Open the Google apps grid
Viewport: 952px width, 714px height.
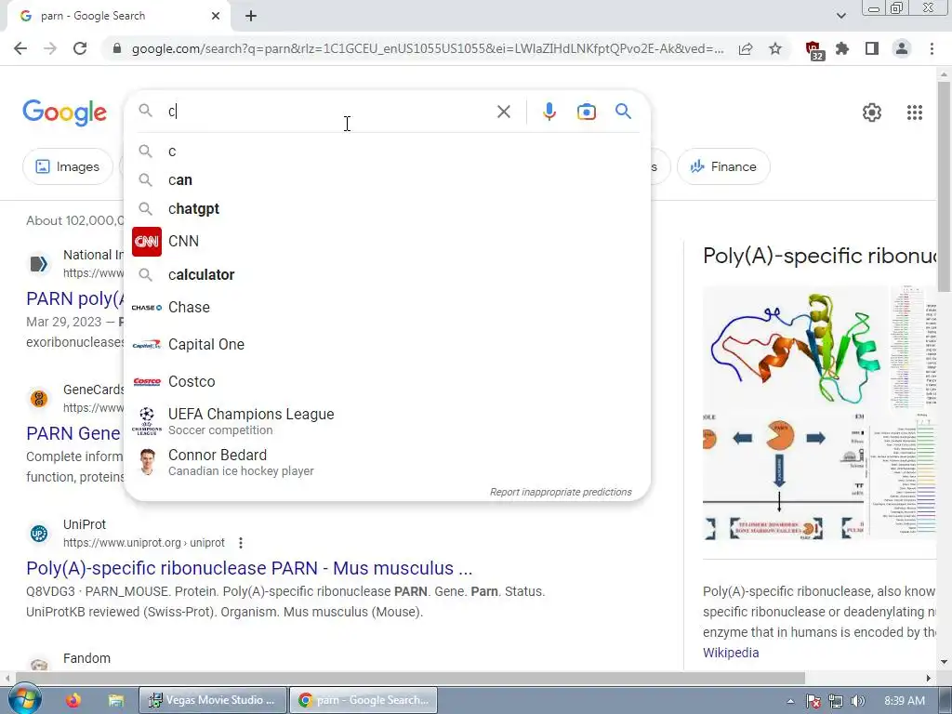[x=915, y=112]
